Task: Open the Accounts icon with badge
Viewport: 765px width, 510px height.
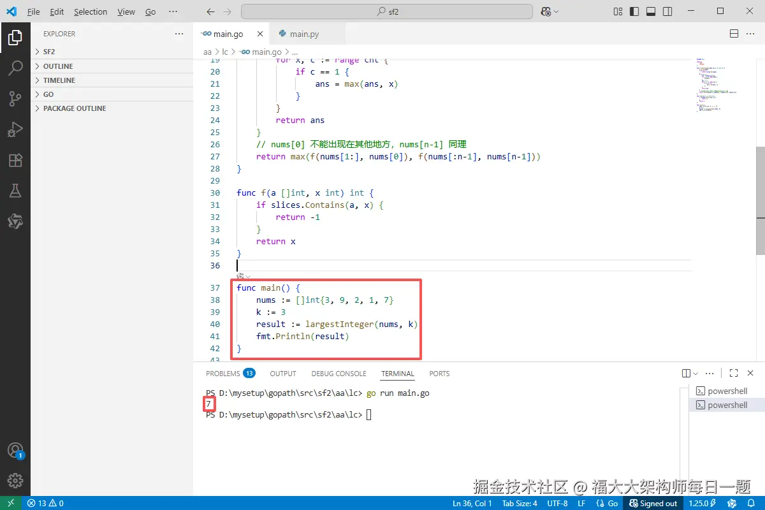Action: (15, 451)
